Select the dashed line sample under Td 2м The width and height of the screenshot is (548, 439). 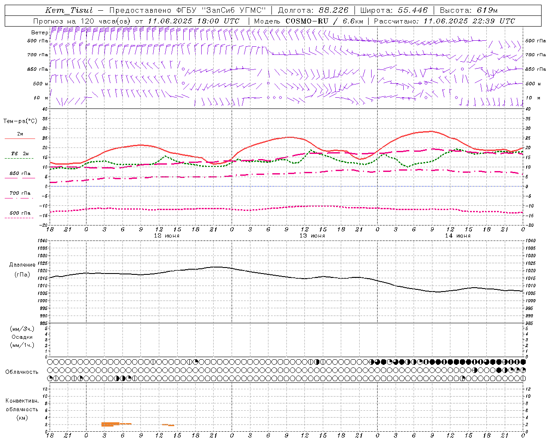coord(19,158)
